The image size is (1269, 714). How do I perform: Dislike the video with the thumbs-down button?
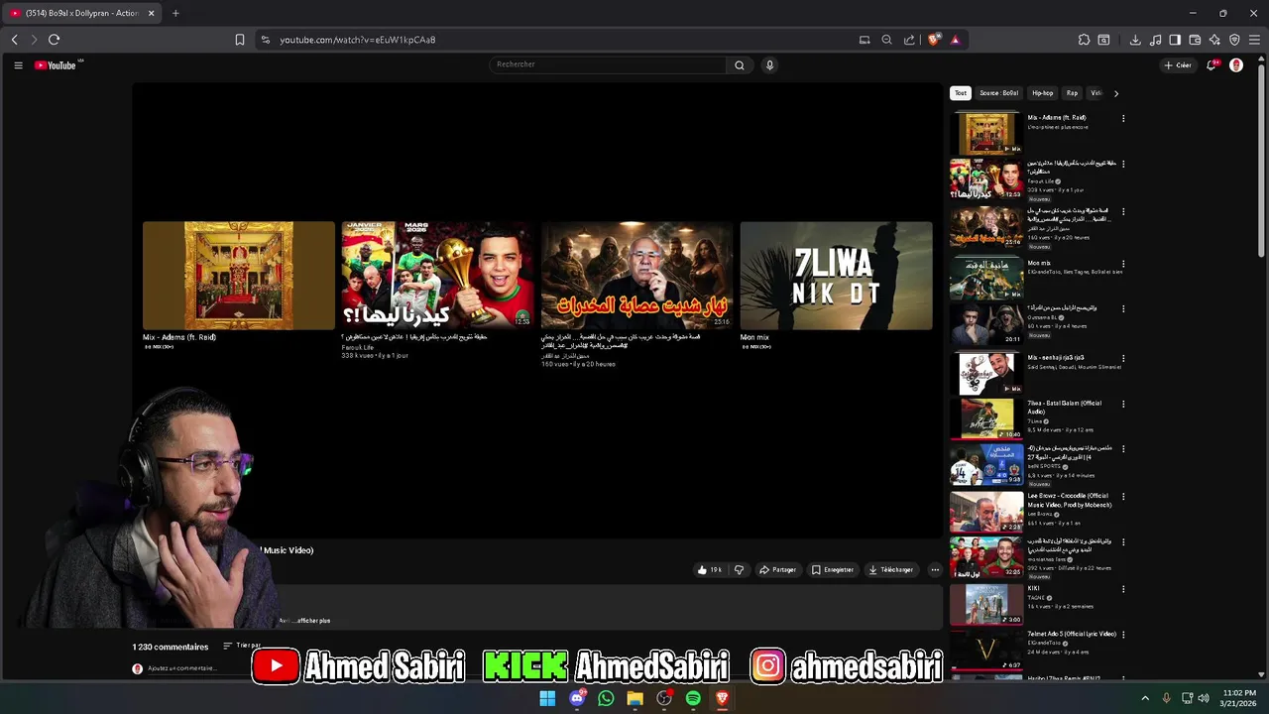pyautogui.click(x=739, y=570)
